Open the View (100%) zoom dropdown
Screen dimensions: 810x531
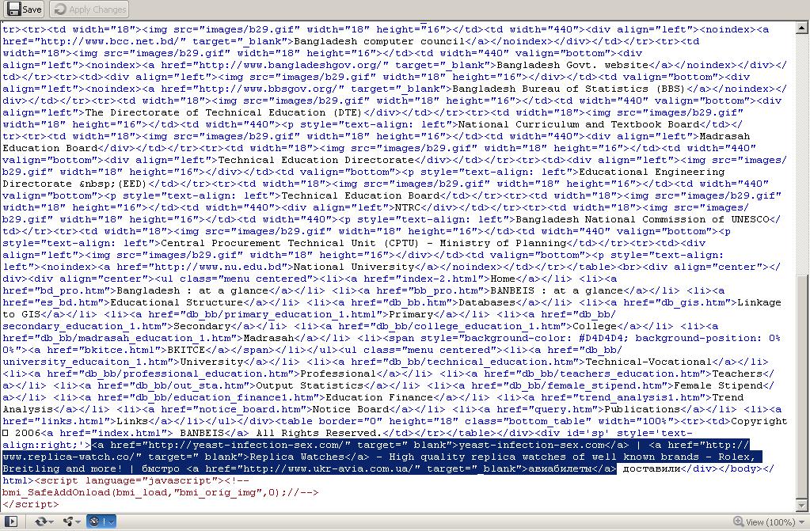tap(769, 522)
